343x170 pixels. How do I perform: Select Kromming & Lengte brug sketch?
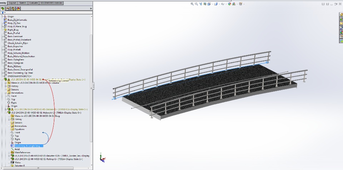click(29, 146)
